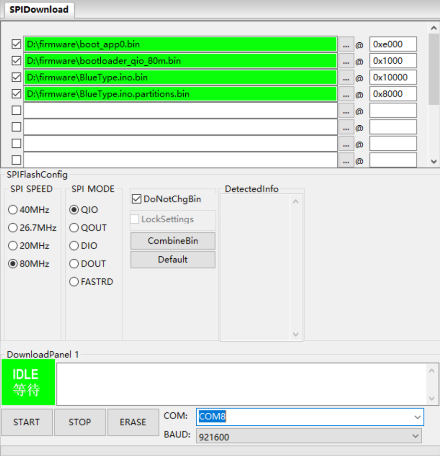Uncheck the boot_app0.bin file checkbox
The width and height of the screenshot is (440, 456).
click(16, 44)
